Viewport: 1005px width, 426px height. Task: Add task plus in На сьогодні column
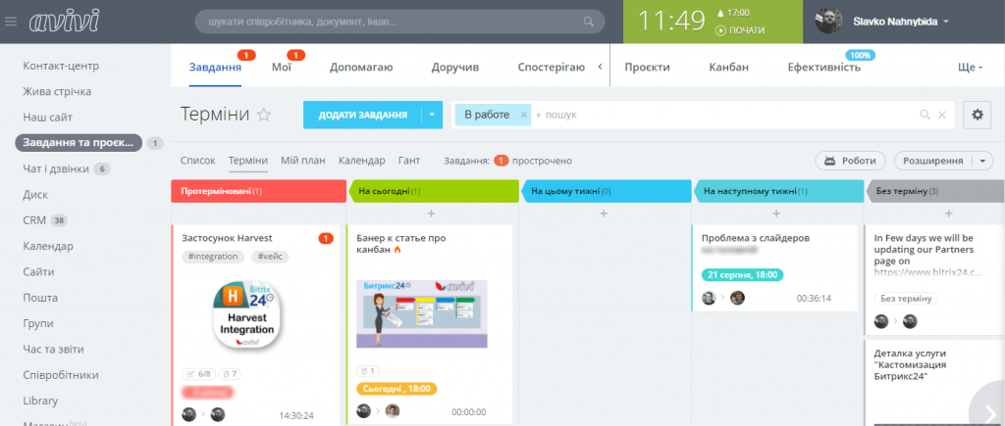[431, 213]
